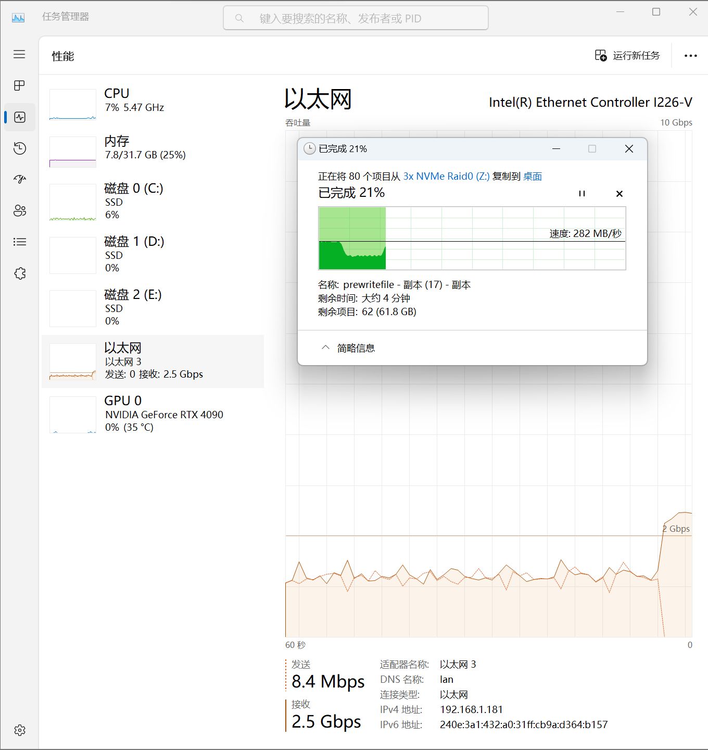Click IPv4 address 192.168.1.181

point(471,709)
